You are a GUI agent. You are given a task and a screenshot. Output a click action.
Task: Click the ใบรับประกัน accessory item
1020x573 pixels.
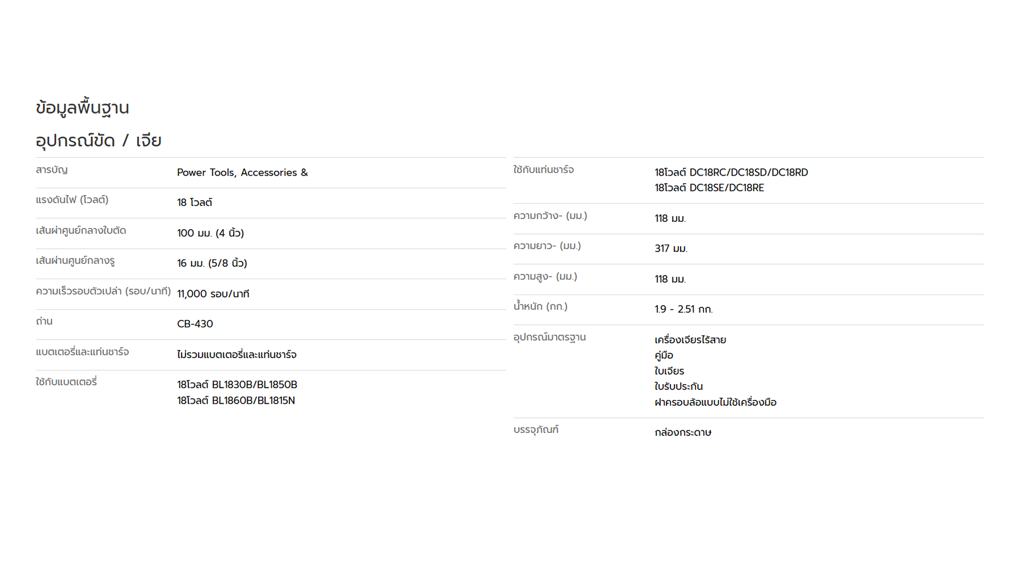coord(678,387)
